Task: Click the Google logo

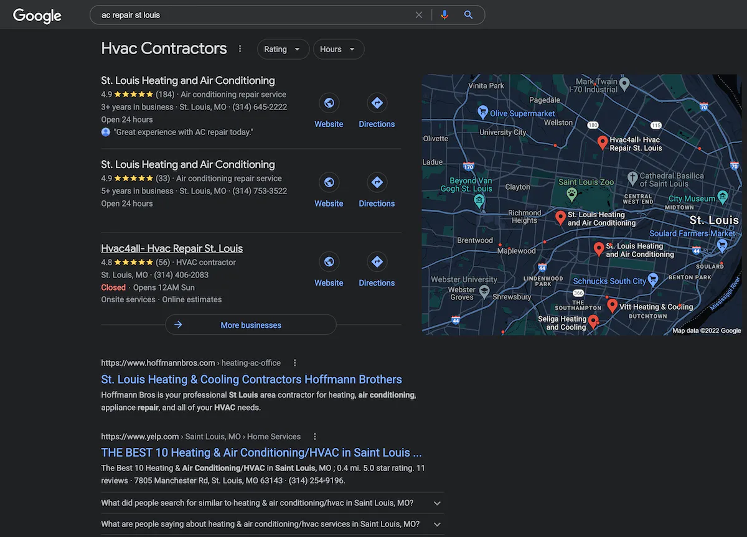Action: 37,16
